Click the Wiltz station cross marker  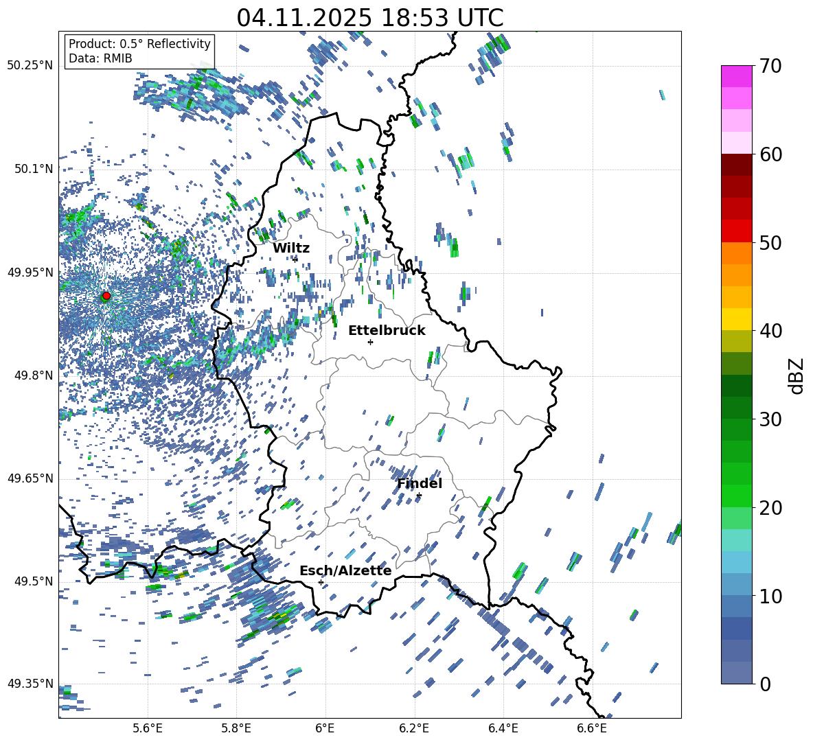295,259
